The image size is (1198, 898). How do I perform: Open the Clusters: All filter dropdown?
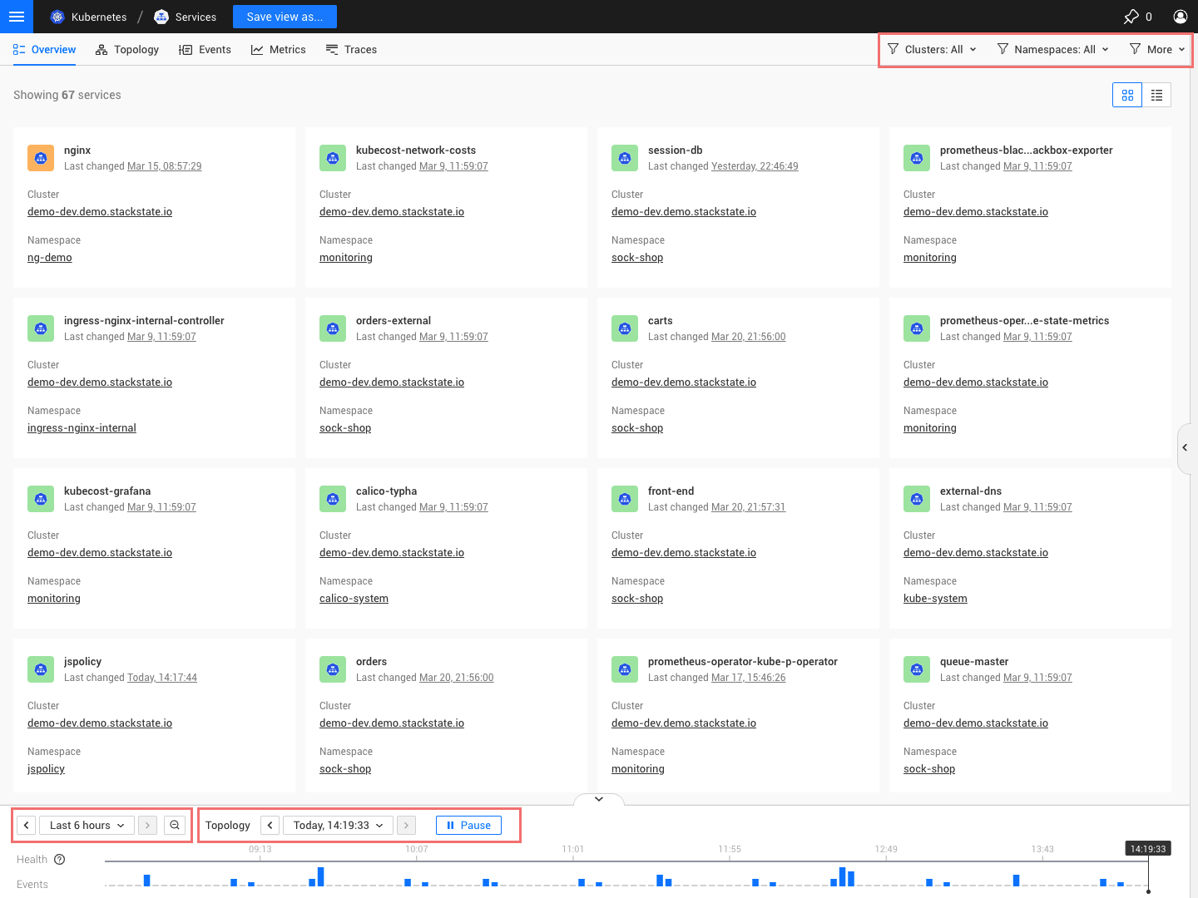(932, 49)
